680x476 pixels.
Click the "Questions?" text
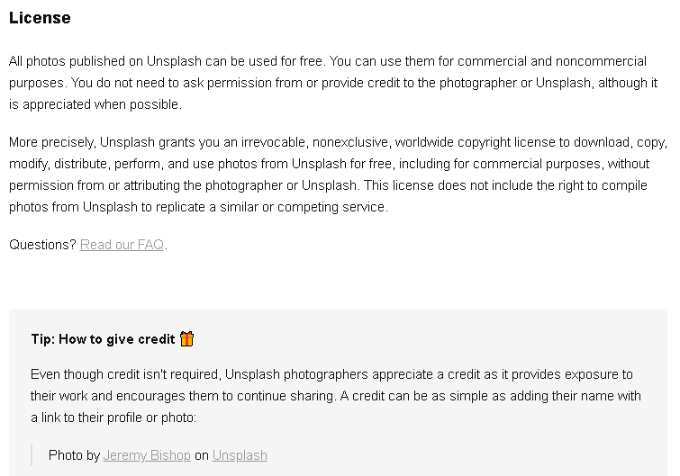tap(42, 245)
